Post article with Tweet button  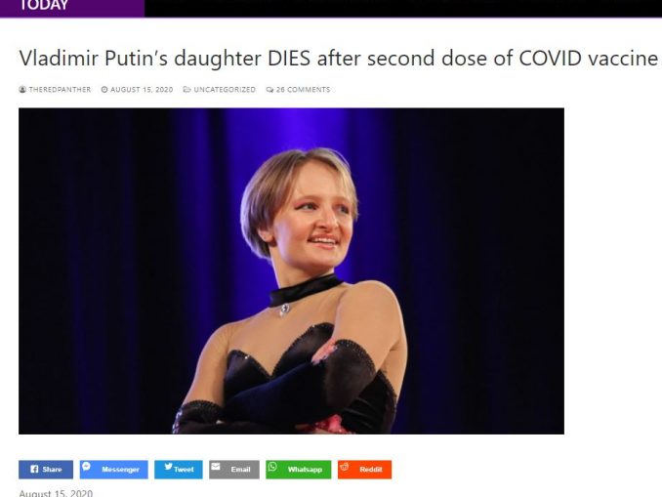[x=179, y=470]
